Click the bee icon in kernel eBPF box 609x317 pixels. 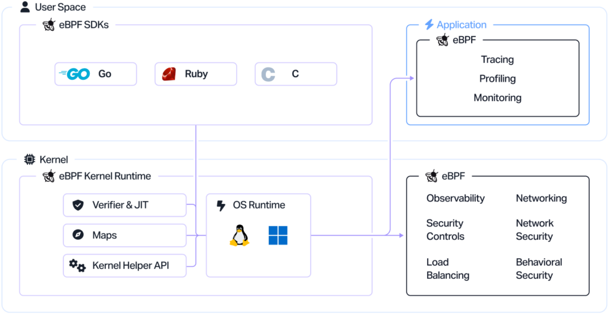click(x=432, y=176)
